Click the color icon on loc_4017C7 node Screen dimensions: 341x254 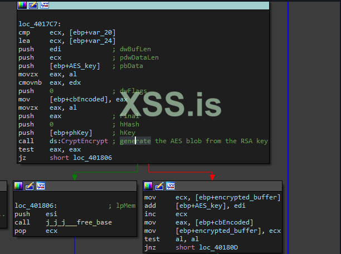[x=22, y=5]
